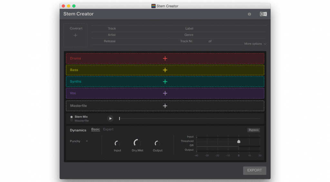Image resolution: width=330 pixels, height=182 pixels.
Task: Click the Synths stem name label
Action: (75, 81)
